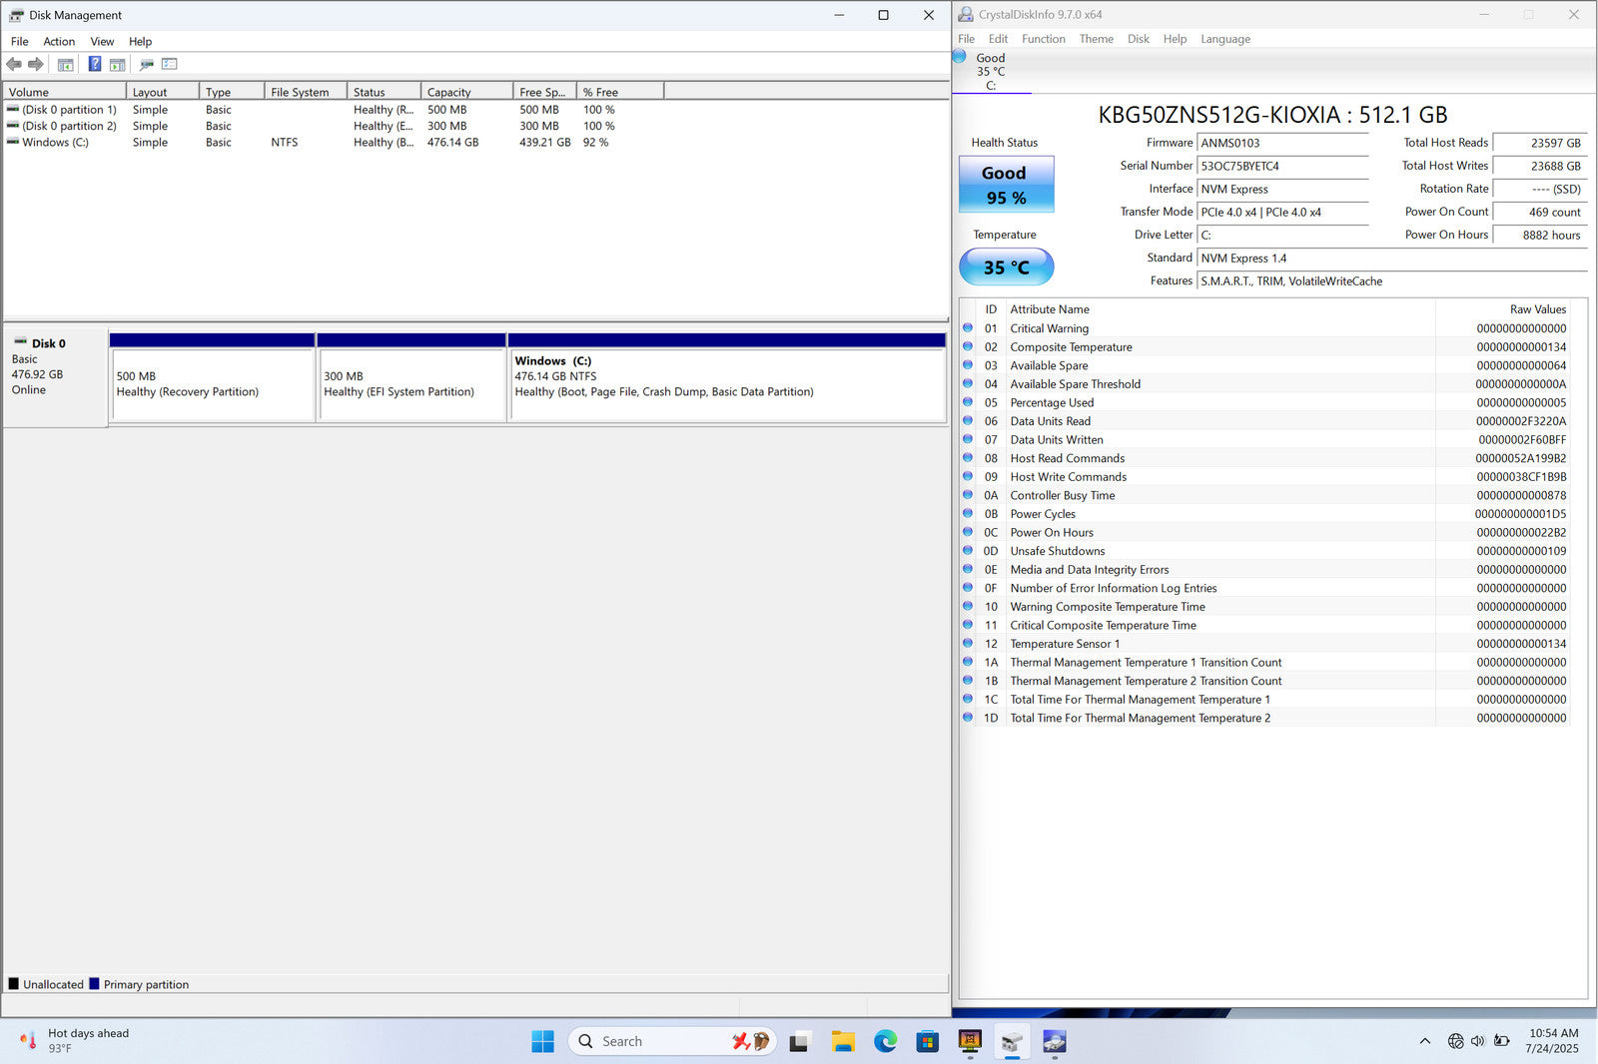Open Microsoft Store from the taskbar

click(928, 1041)
